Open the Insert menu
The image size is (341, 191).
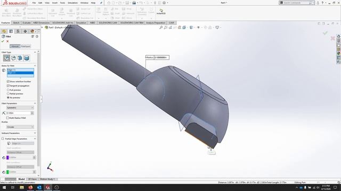(x=55, y=3)
